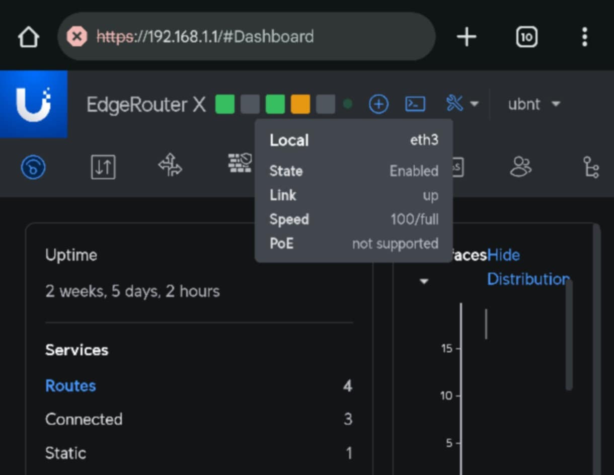Image resolution: width=614 pixels, height=475 pixels.
Task: Open the tab switcher showing 10
Action: [x=526, y=37]
